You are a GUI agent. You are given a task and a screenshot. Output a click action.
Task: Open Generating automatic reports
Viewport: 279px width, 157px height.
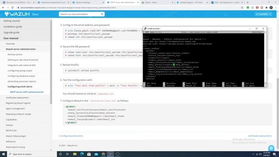click(22, 82)
